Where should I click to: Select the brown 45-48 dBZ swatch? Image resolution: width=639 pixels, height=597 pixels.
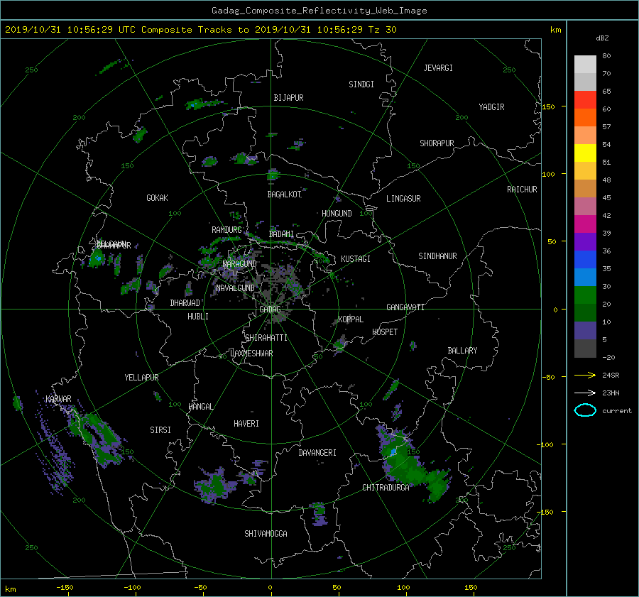point(585,189)
